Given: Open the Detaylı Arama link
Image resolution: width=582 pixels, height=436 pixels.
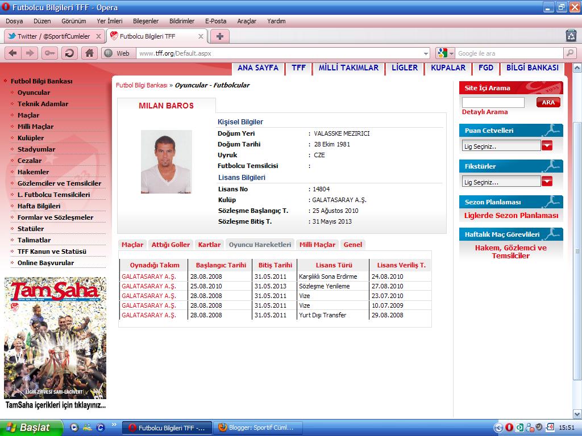Looking at the screenshot, I should [485, 112].
